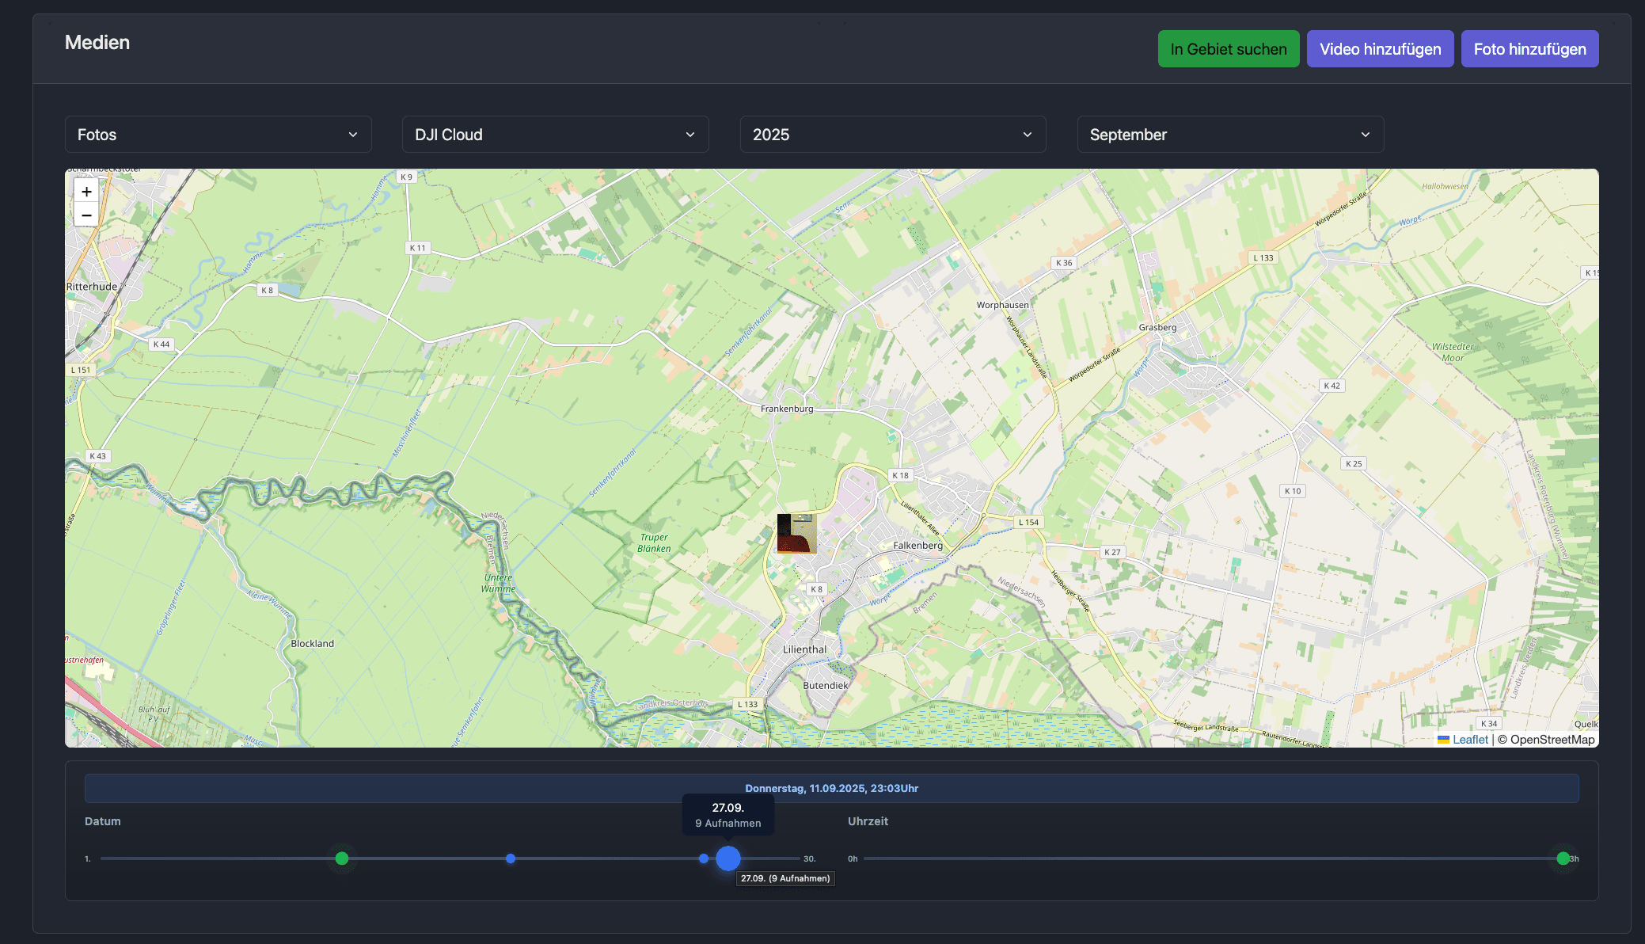Change the September month selection

[x=1229, y=135]
